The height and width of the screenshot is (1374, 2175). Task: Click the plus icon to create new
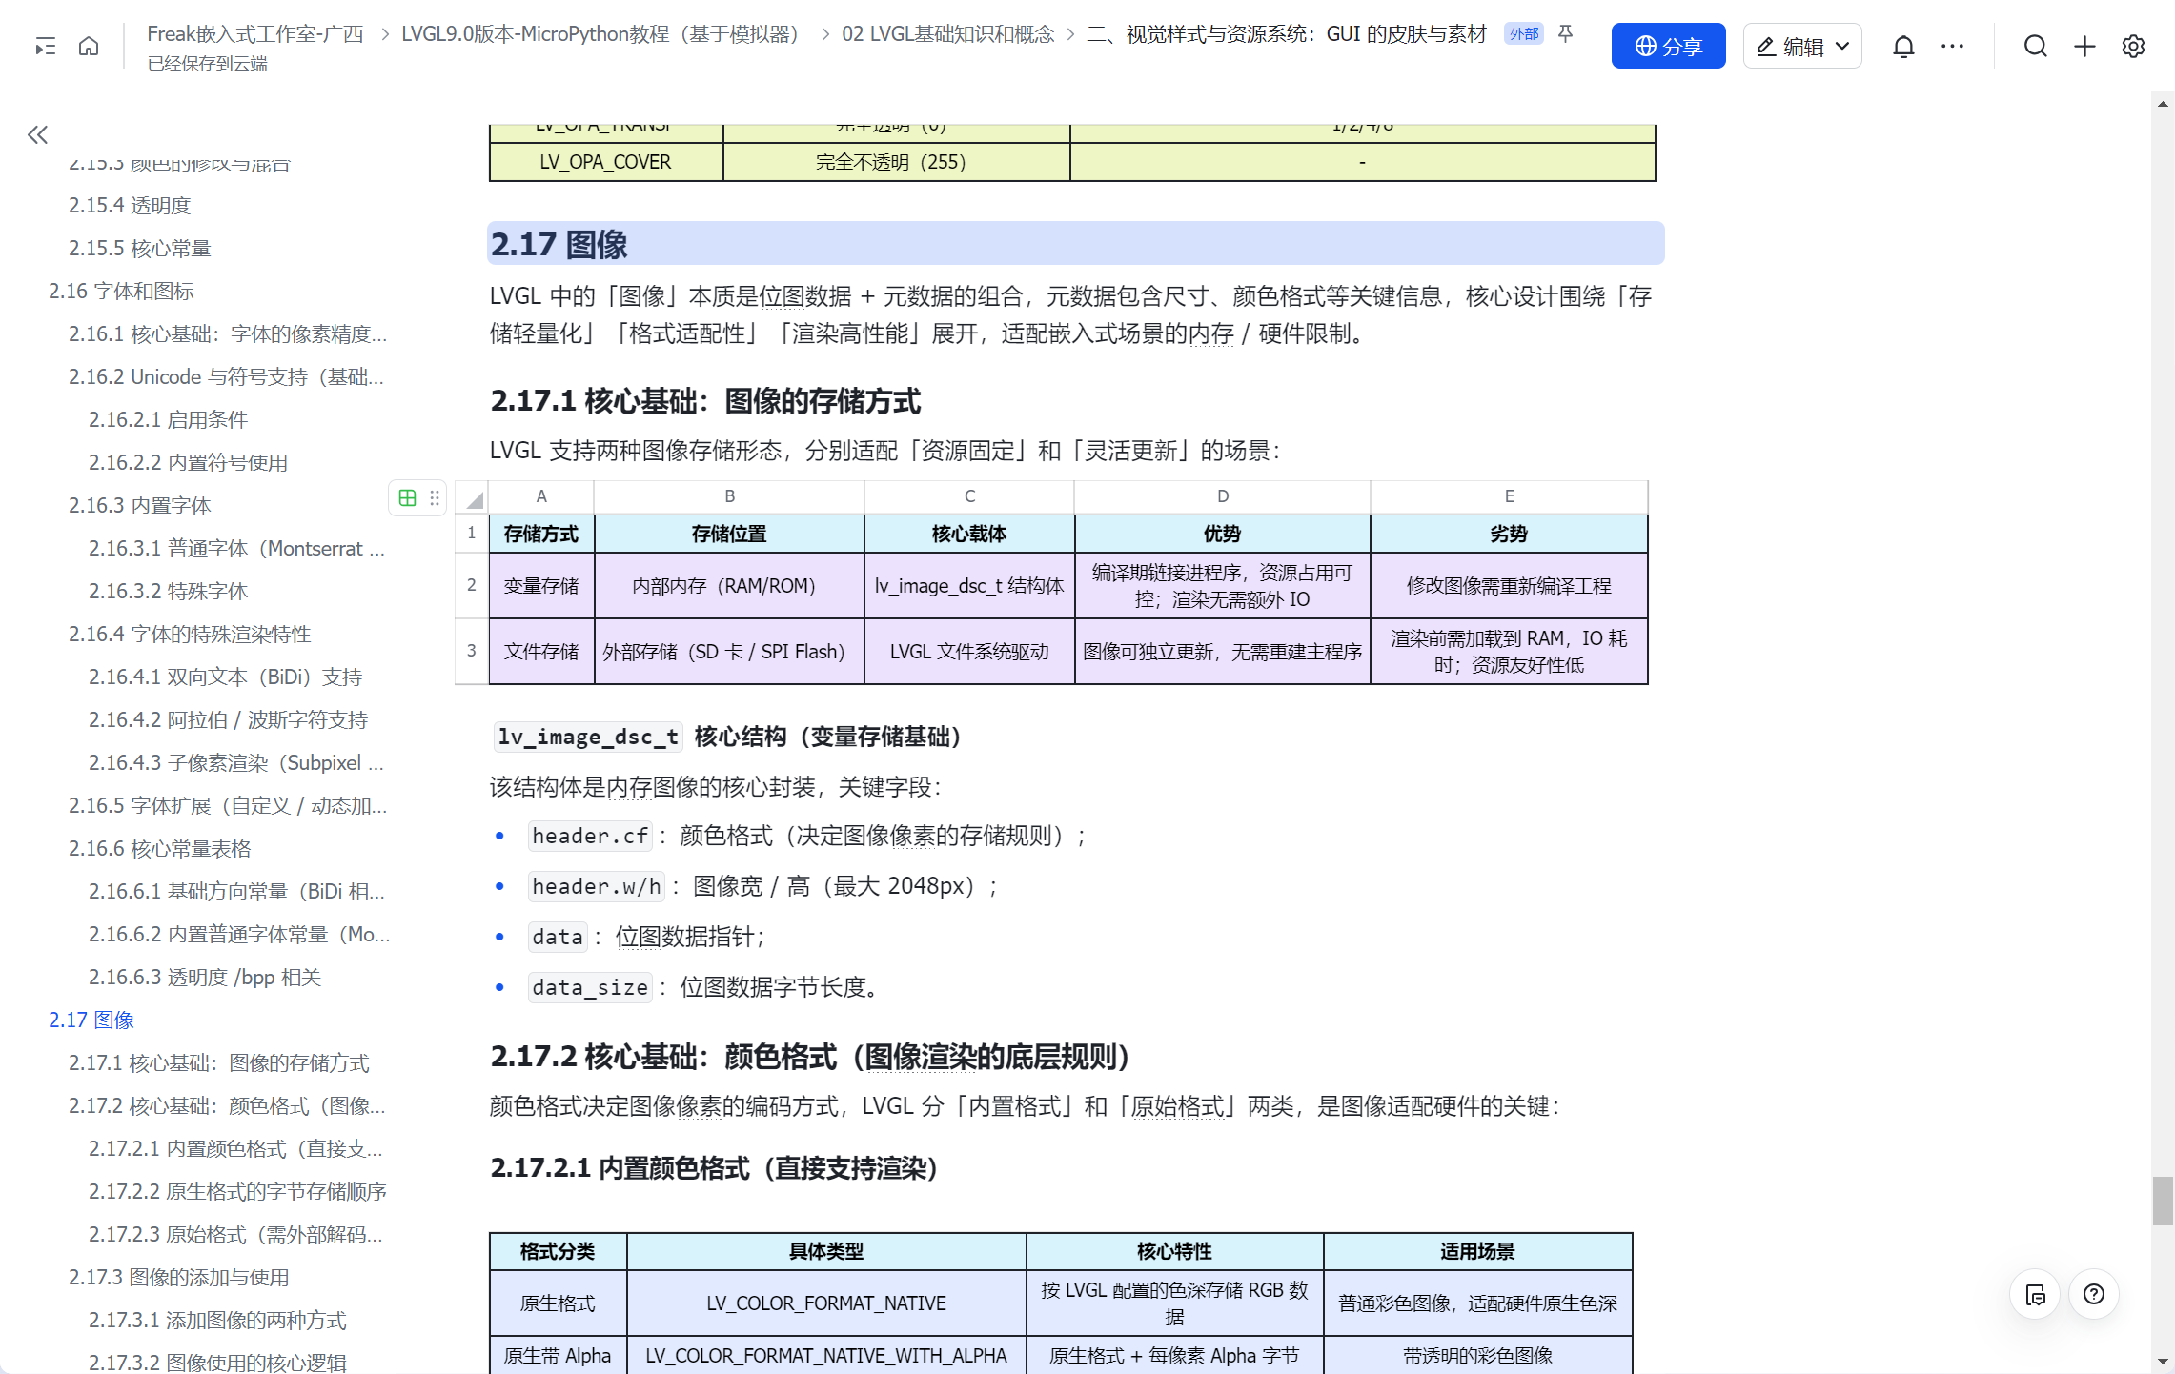2084,46
